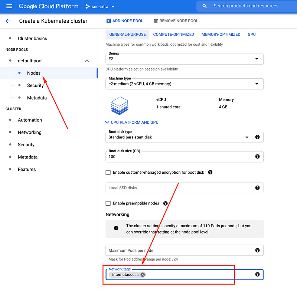Click the machine type stack illustration

pyautogui.click(x=120, y=106)
